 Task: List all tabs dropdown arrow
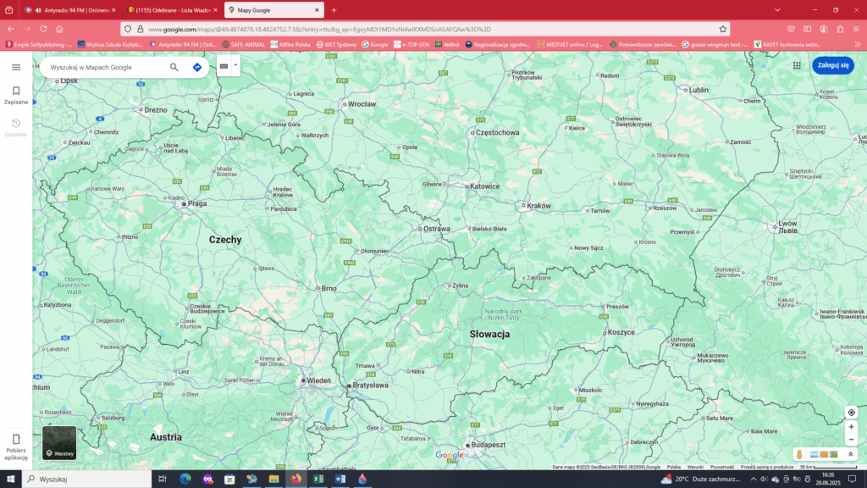pos(777,10)
